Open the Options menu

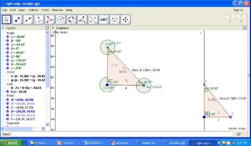click(x=33, y=10)
